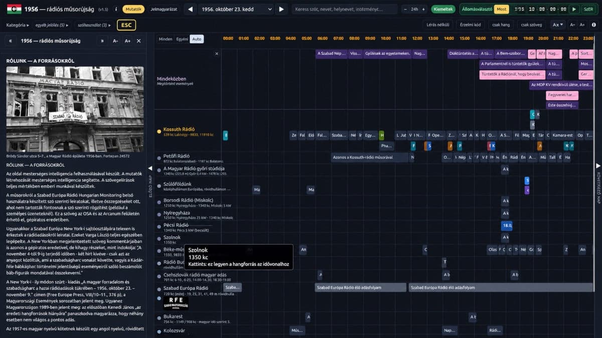Click the right double chevron in side panel
This screenshot has height=338, width=602.
(102, 41)
